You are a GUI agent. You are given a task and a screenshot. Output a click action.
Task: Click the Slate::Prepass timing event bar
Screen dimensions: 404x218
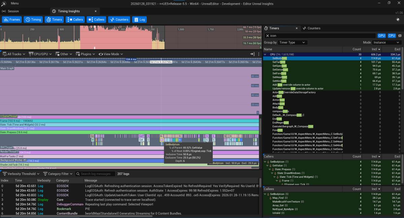130,133
